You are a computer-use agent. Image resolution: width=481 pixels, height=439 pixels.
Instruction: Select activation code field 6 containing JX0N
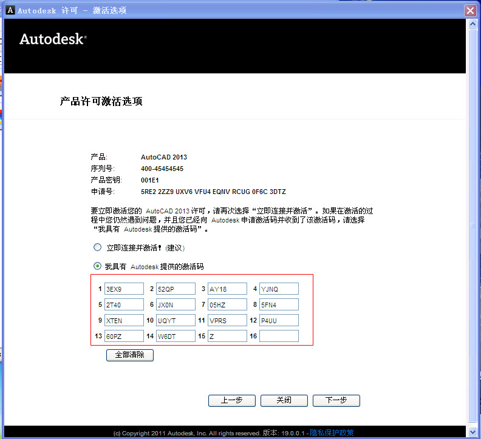[x=176, y=304]
